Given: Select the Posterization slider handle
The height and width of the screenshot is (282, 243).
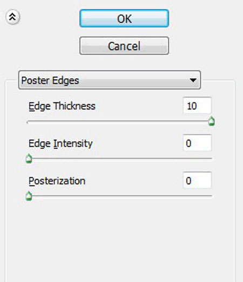Looking at the screenshot, I should point(29,196).
